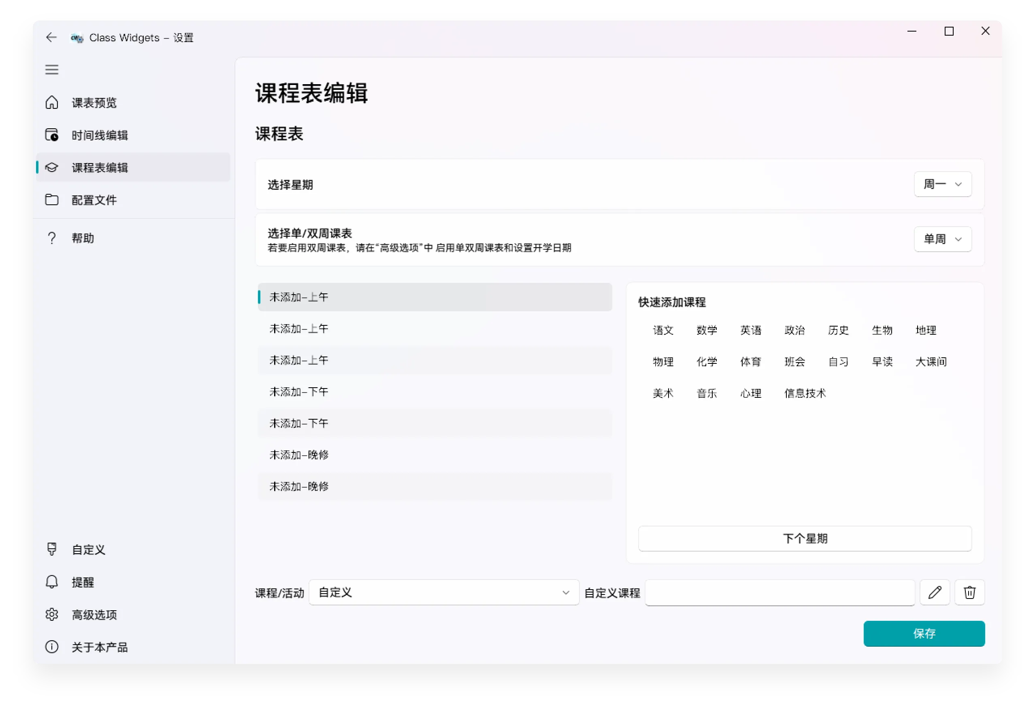This screenshot has height=709, width=1035.
Task: Click the 自定义 puzzle icon in sidebar
Action: click(52, 549)
